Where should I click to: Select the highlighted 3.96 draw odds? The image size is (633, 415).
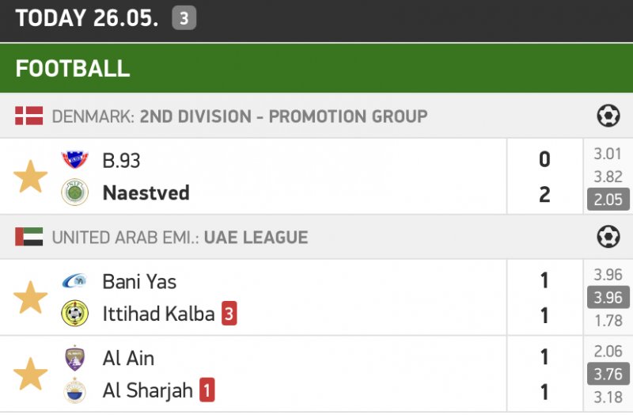pyautogui.click(x=608, y=298)
